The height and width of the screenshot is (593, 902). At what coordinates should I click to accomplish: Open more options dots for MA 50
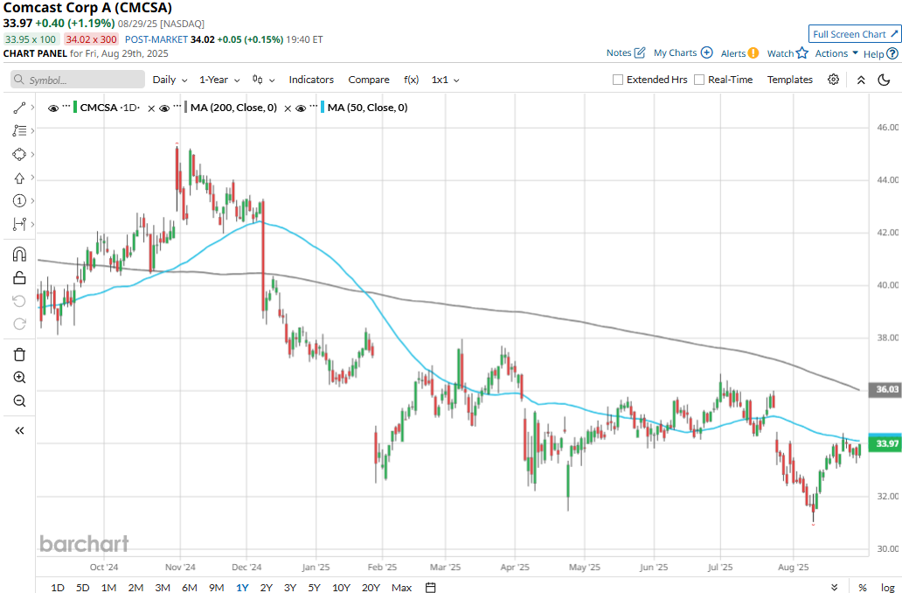coord(314,107)
